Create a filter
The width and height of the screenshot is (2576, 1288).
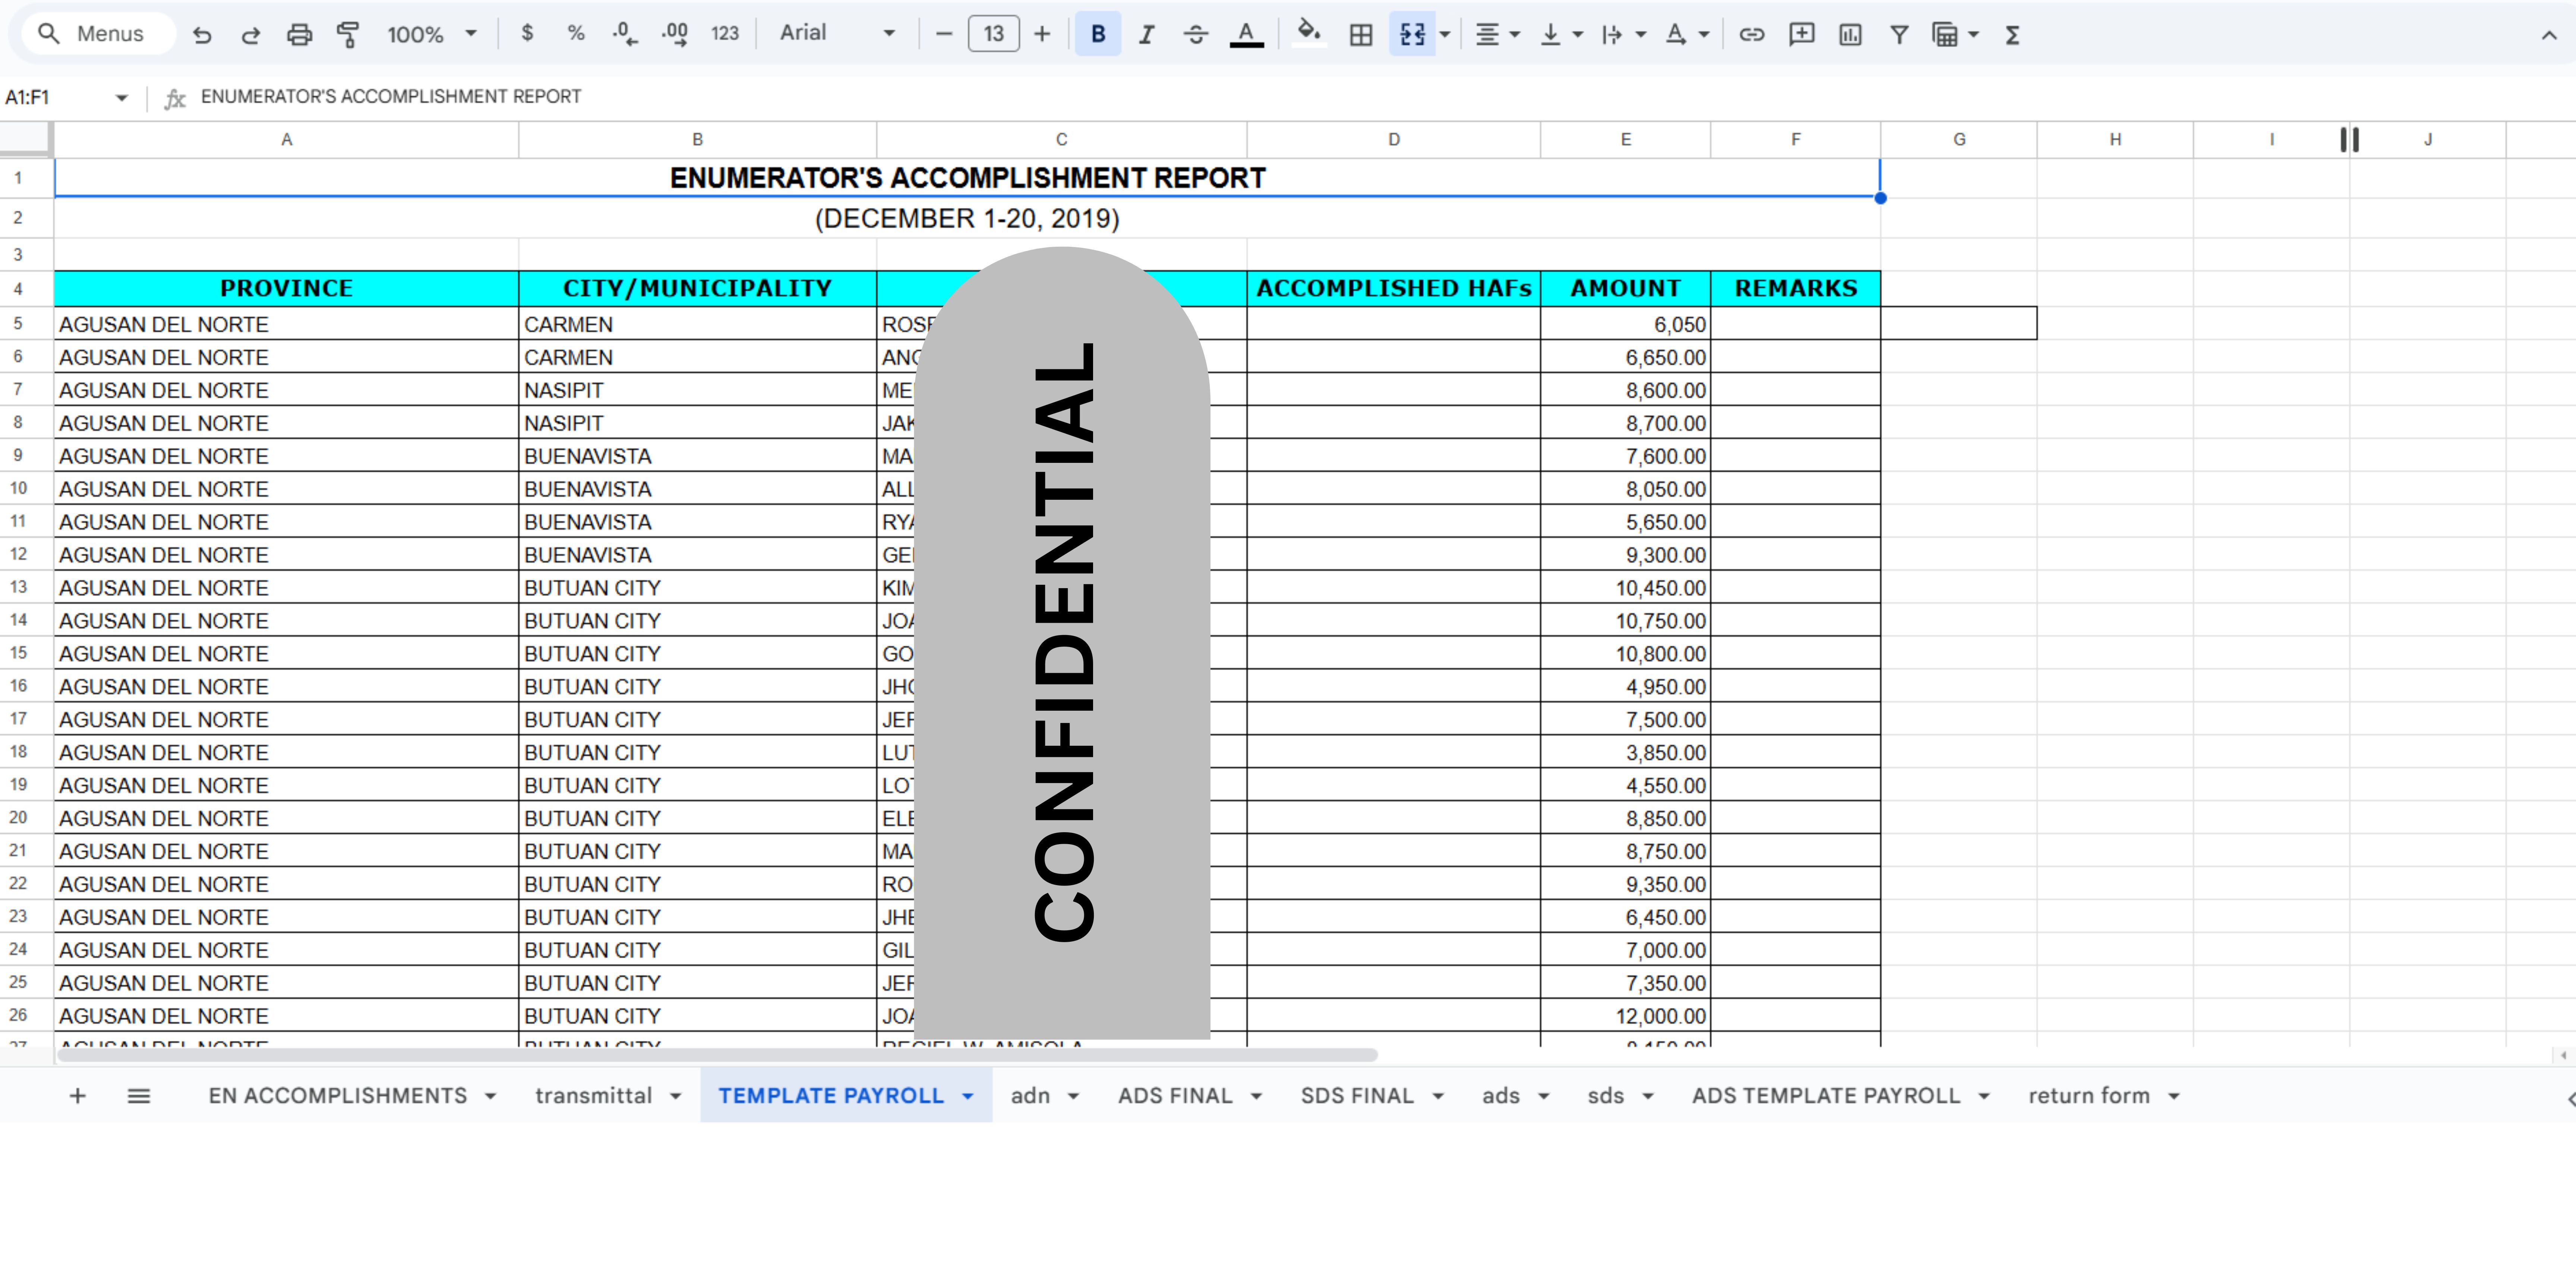coord(1899,35)
